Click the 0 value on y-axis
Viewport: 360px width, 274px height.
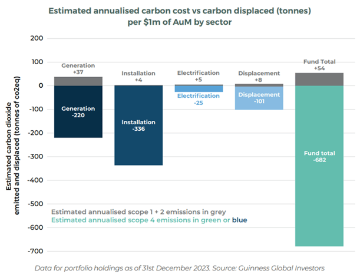click(41, 85)
